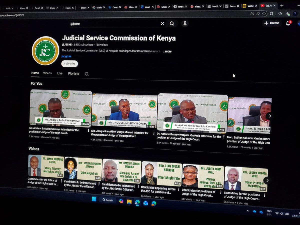Show next Videos row arrow
The height and width of the screenshot is (225, 300).
[267, 180]
